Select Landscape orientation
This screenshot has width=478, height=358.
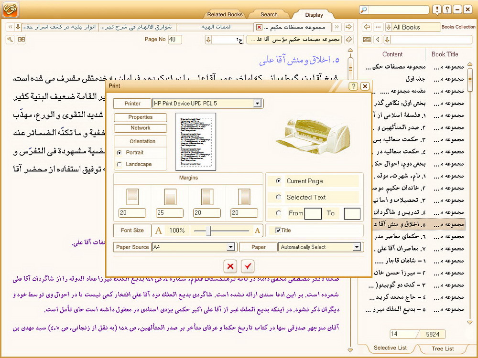[119, 164]
